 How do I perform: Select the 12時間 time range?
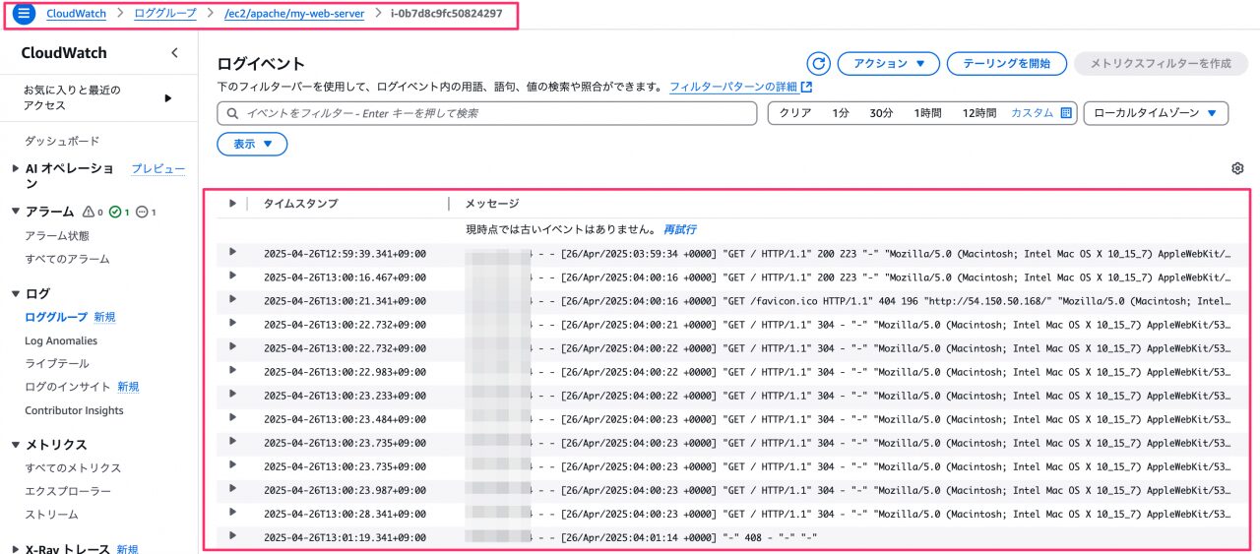click(x=979, y=113)
